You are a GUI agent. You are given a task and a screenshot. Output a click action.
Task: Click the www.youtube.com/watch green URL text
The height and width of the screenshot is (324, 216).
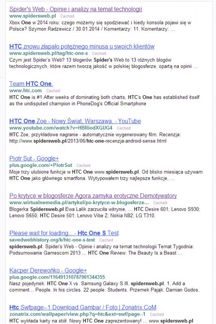[x=61, y=128]
